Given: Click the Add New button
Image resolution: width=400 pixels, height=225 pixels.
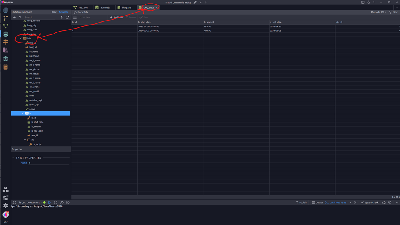Looking at the screenshot, I should click(x=116, y=17).
